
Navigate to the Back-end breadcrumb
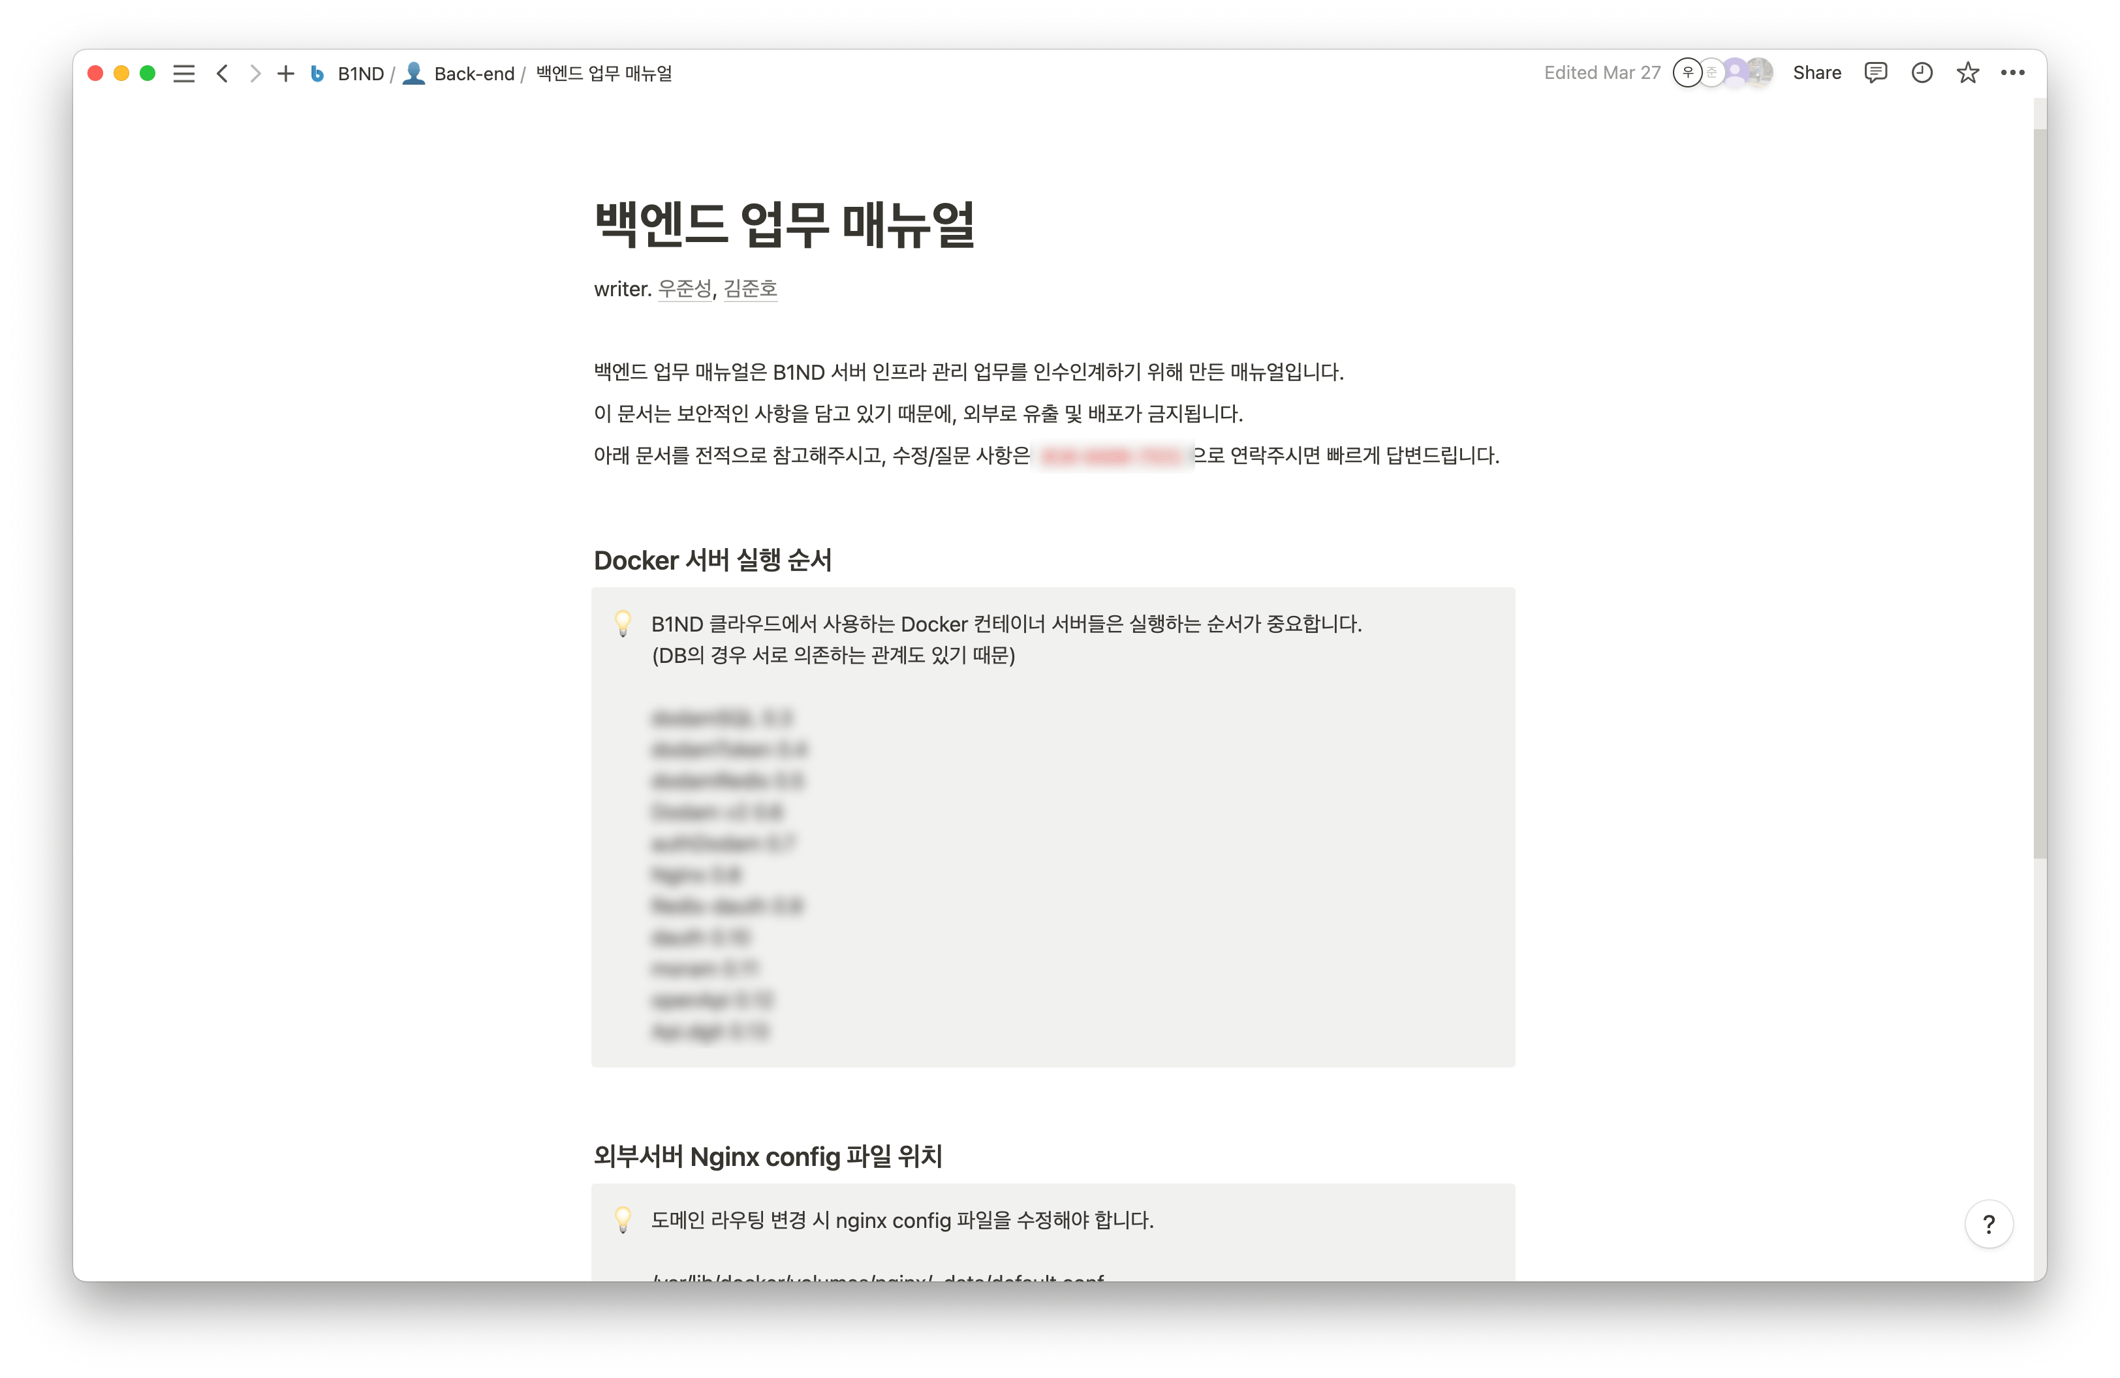[x=473, y=74]
